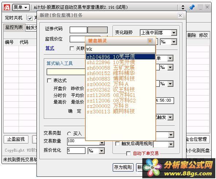Switch to the 监控列表 tab
The width and height of the screenshot is (216, 179).
tap(14, 27)
